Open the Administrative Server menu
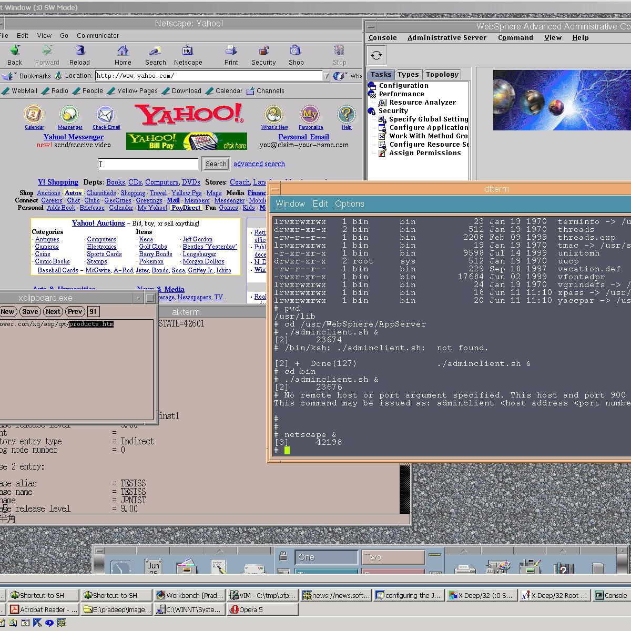 (x=447, y=38)
